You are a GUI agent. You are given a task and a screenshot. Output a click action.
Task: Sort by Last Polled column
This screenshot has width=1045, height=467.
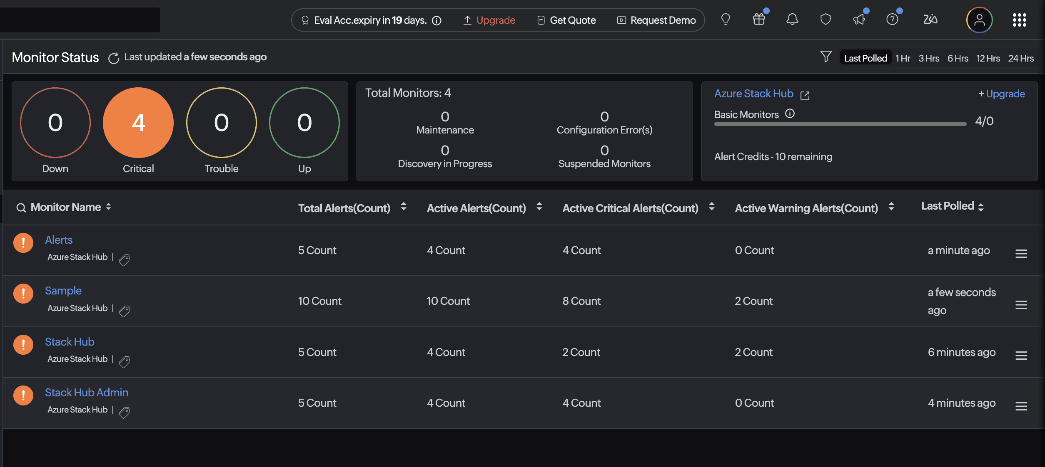[981, 207]
